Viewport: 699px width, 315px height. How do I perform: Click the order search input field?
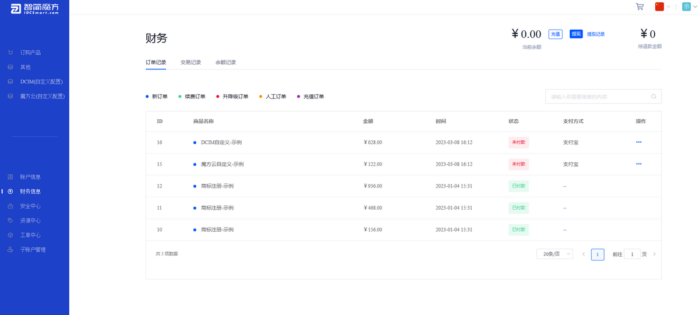[597, 97]
